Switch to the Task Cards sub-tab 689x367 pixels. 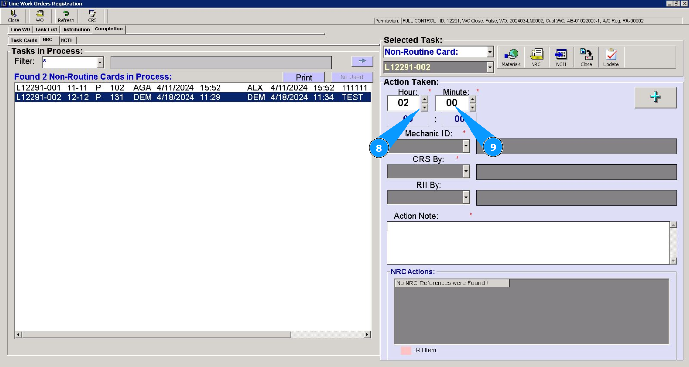[x=24, y=40]
